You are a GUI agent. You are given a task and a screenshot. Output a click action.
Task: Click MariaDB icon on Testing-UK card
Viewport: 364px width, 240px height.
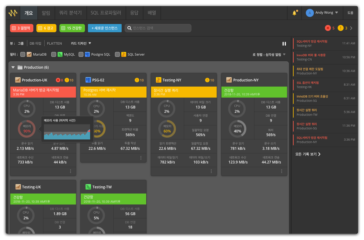tap(18, 187)
